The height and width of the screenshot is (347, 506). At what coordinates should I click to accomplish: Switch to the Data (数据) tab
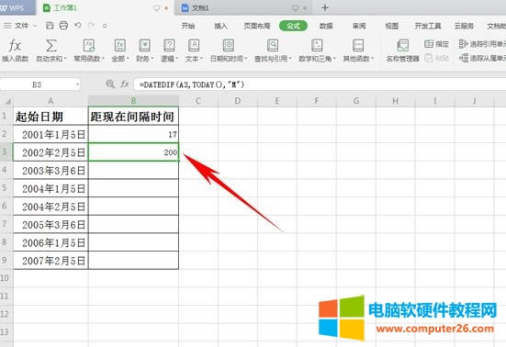(x=326, y=26)
